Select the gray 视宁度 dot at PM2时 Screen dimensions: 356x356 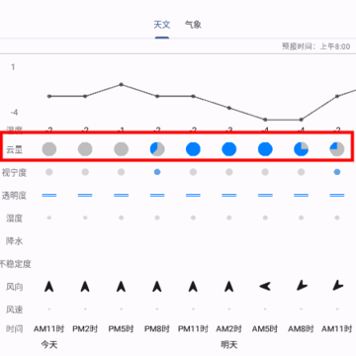pos(85,172)
